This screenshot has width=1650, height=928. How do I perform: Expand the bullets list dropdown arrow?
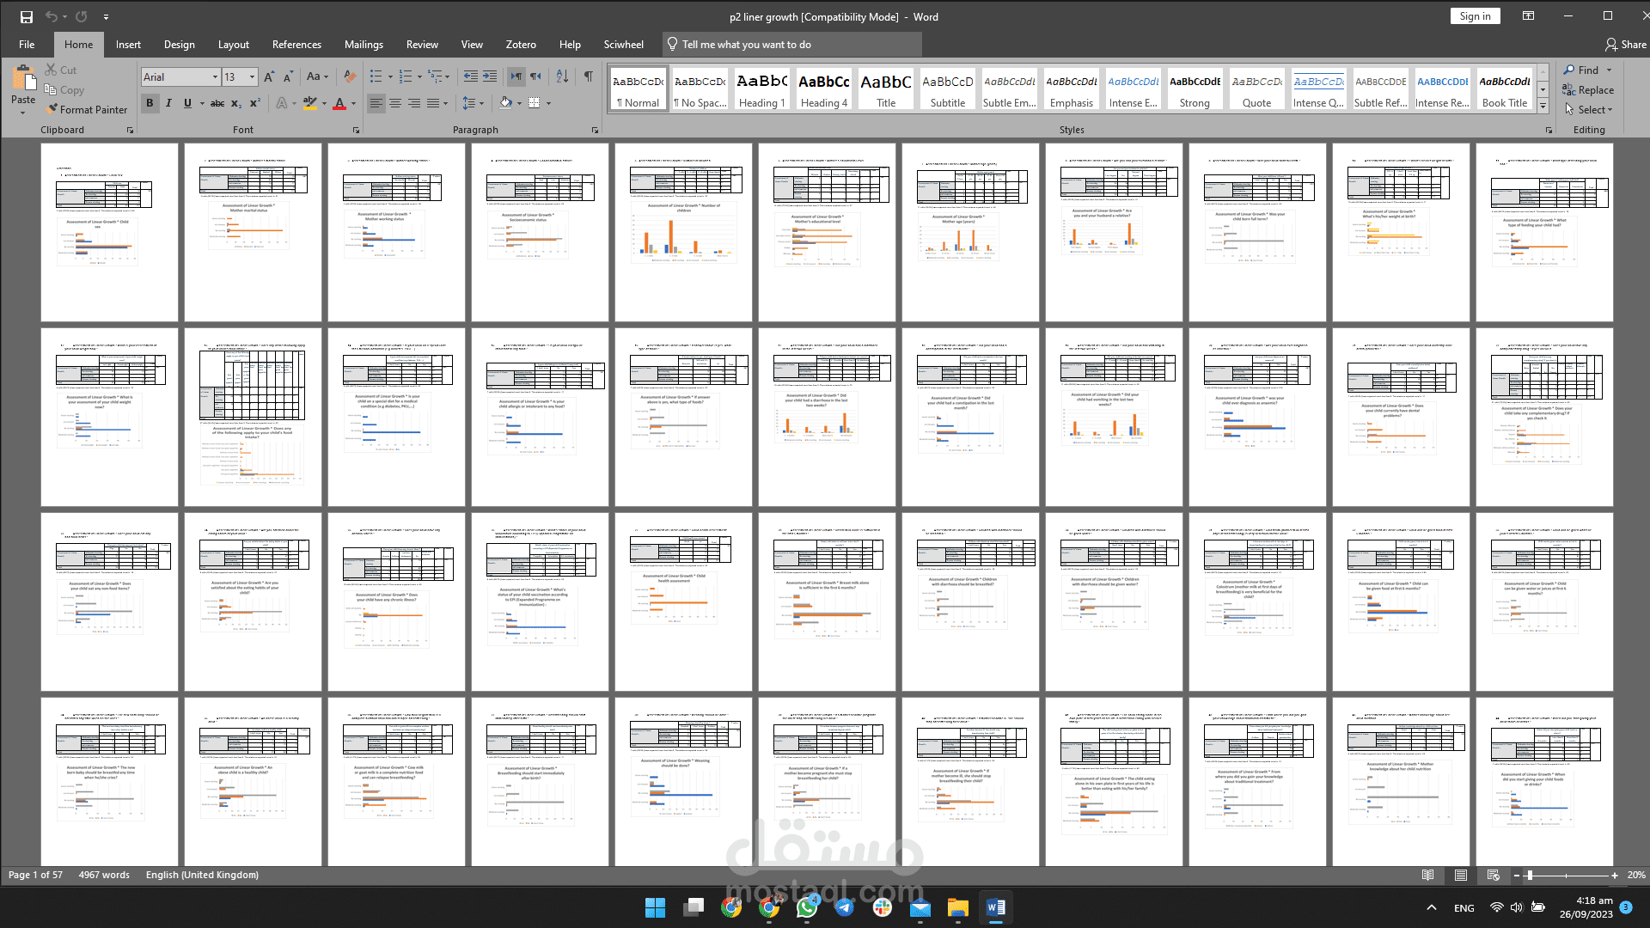390,76
